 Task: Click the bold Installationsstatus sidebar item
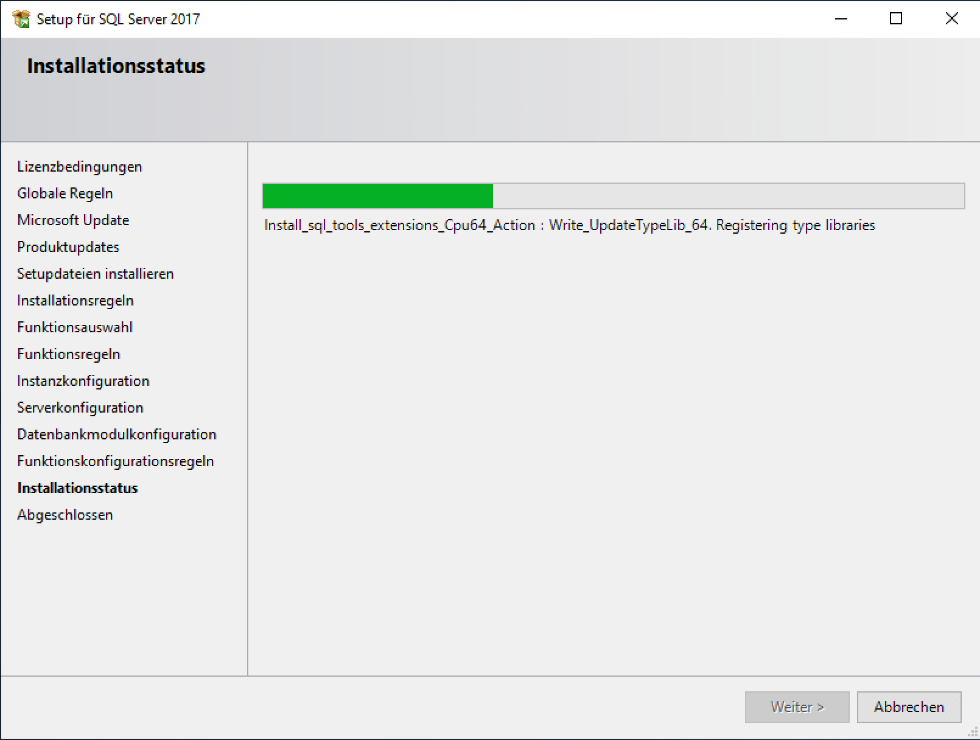click(x=77, y=488)
